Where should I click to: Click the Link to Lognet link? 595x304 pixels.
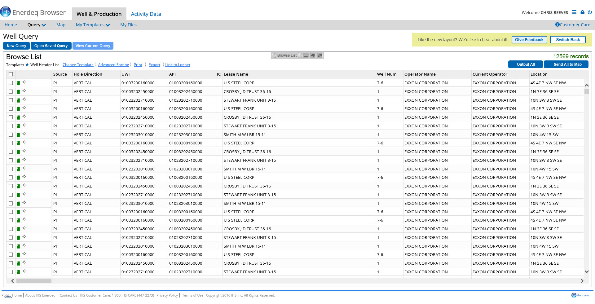[178, 65]
